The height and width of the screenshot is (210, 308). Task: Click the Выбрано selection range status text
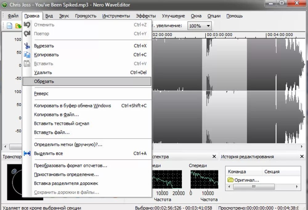(173, 208)
